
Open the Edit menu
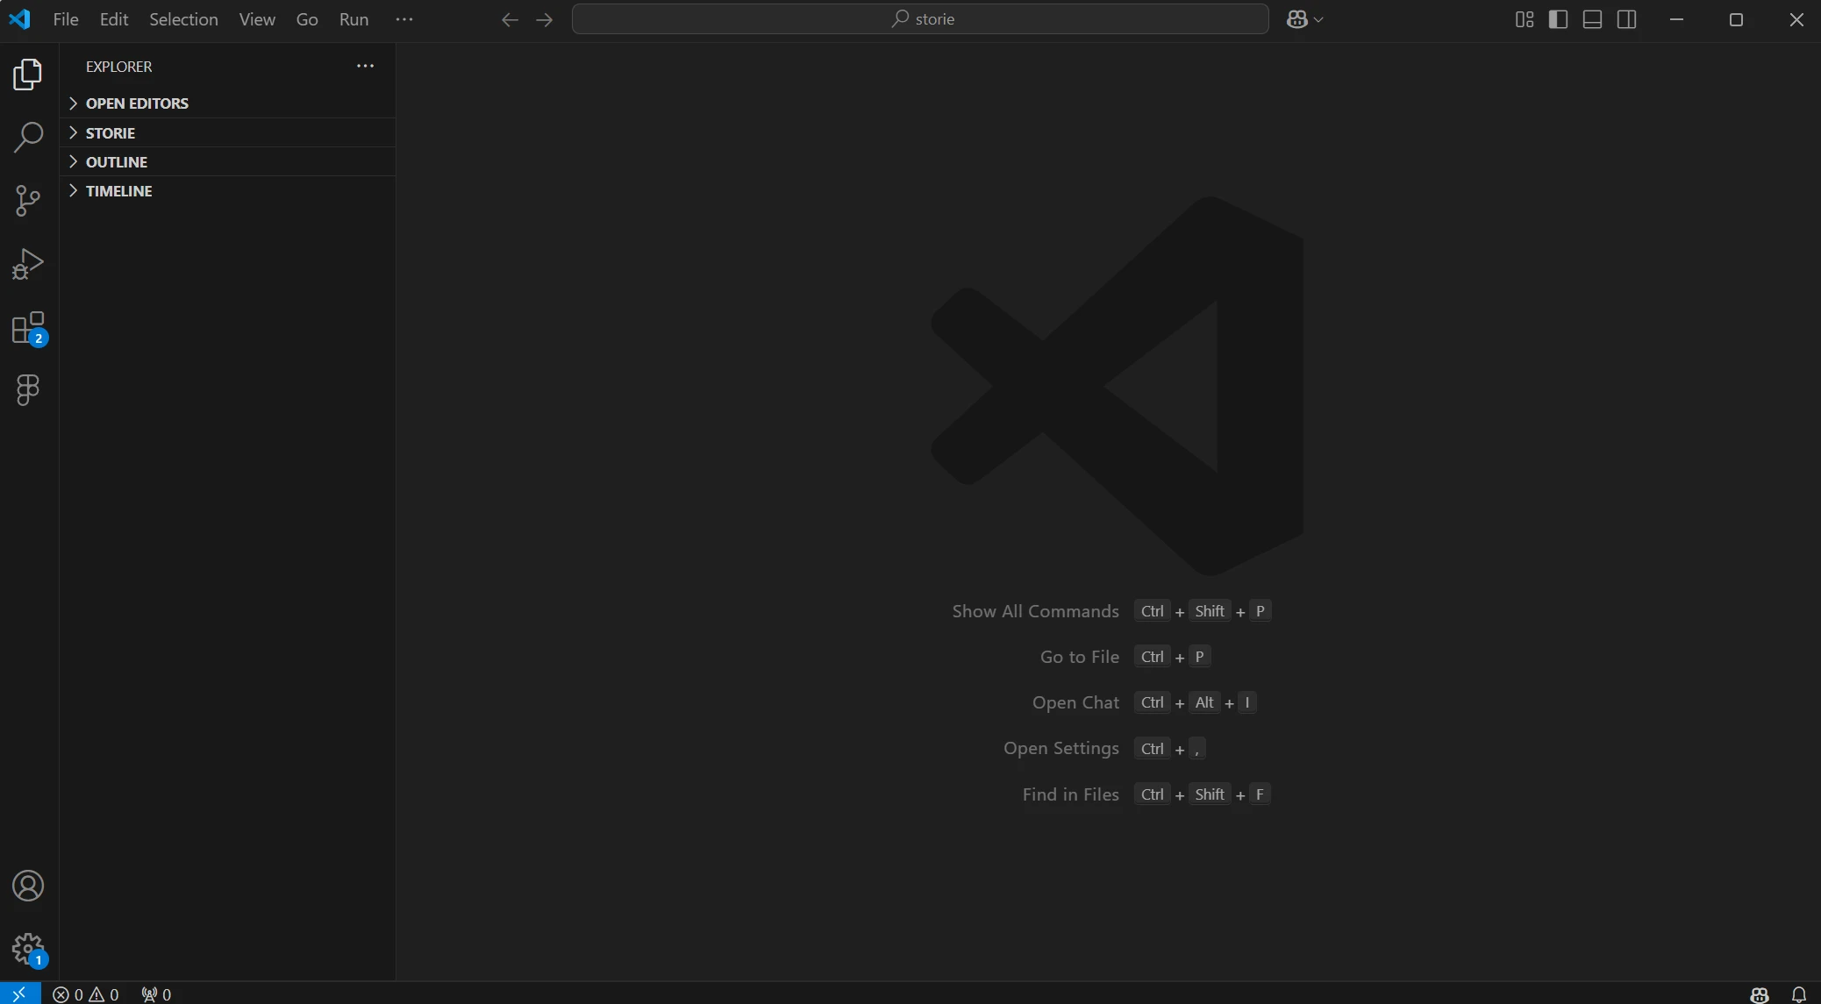tap(114, 19)
